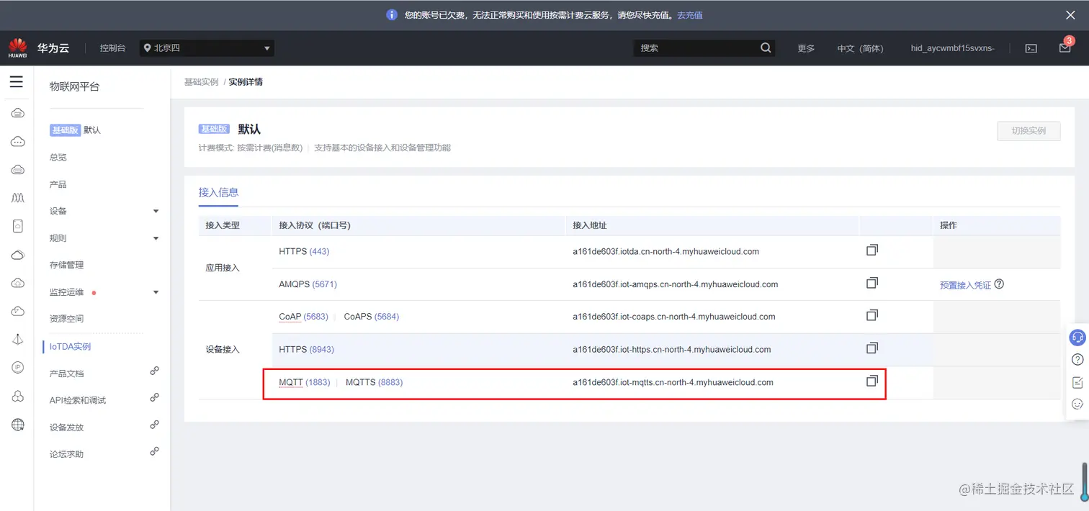The image size is (1089, 511).
Task: Click the 物联网平台 sidebar title
Action: 74,86
